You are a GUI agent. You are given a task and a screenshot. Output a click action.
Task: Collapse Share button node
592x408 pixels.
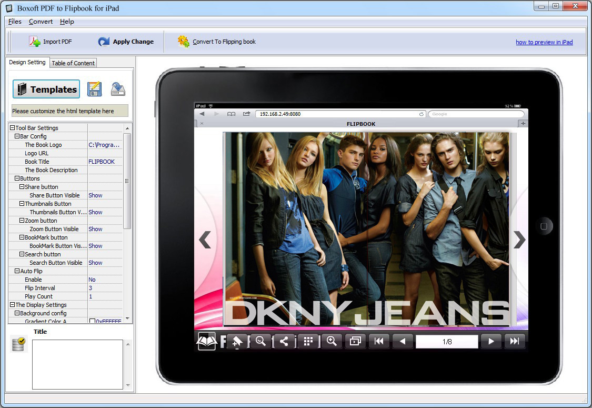(22, 186)
